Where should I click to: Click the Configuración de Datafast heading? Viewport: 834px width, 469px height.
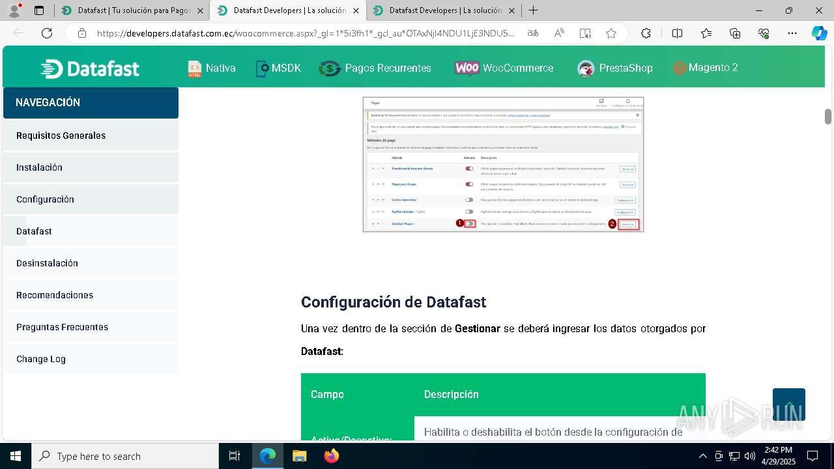coord(394,302)
